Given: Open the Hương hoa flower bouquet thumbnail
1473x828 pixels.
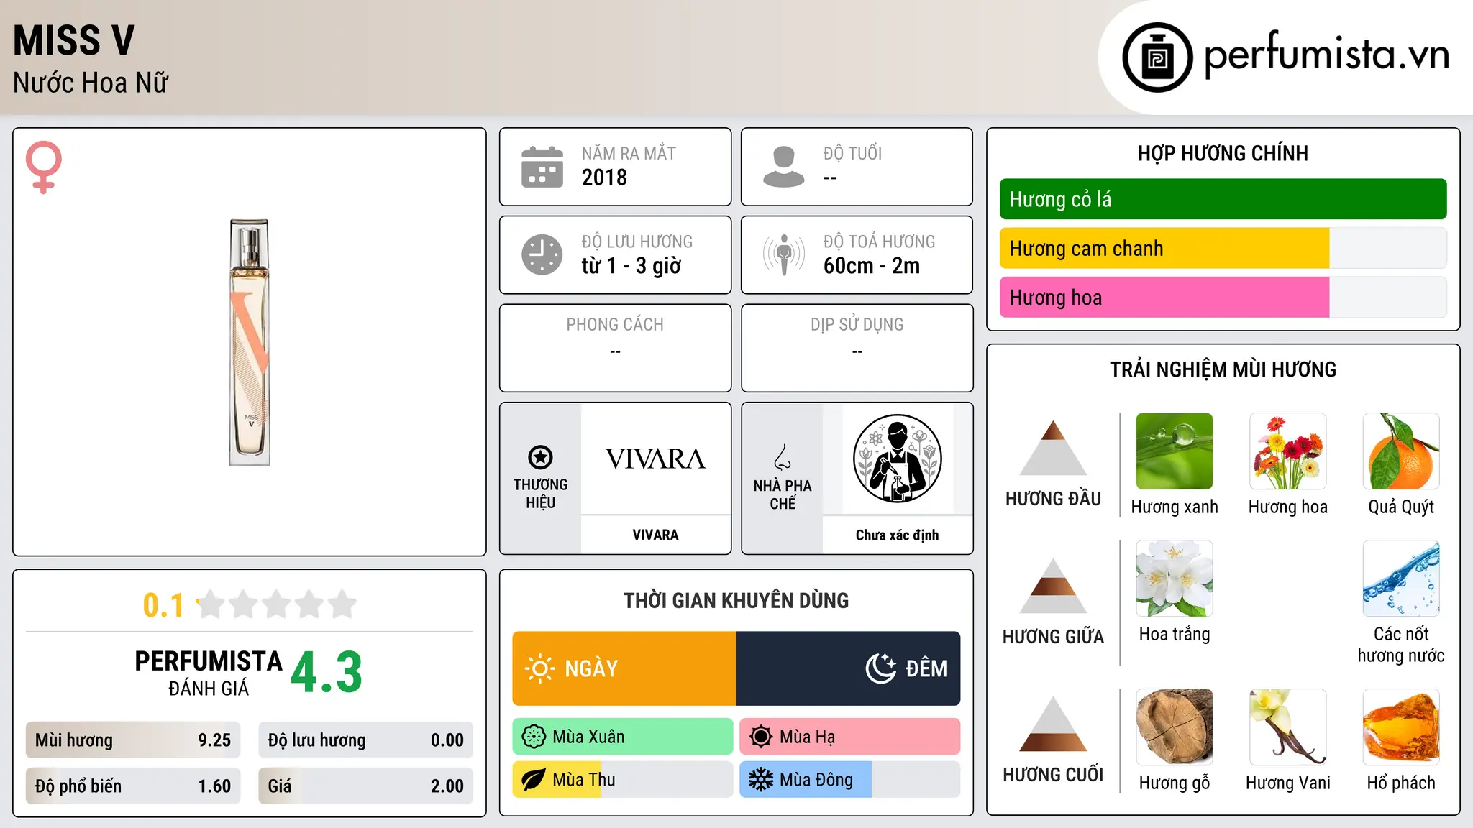Looking at the screenshot, I should click(x=1288, y=451).
